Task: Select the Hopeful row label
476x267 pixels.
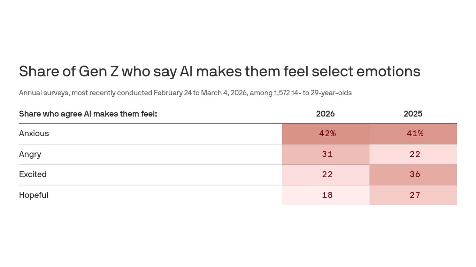Action: pos(33,195)
